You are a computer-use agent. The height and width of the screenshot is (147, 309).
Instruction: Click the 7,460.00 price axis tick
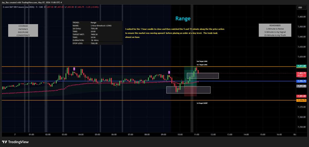pos(301,17)
